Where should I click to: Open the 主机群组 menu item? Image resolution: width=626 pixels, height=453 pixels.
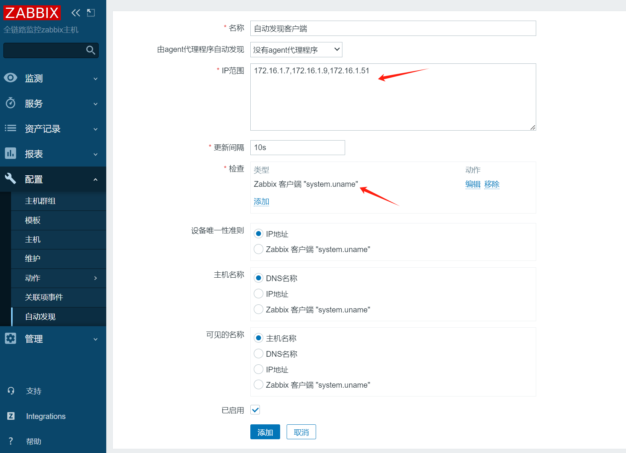coord(58,201)
